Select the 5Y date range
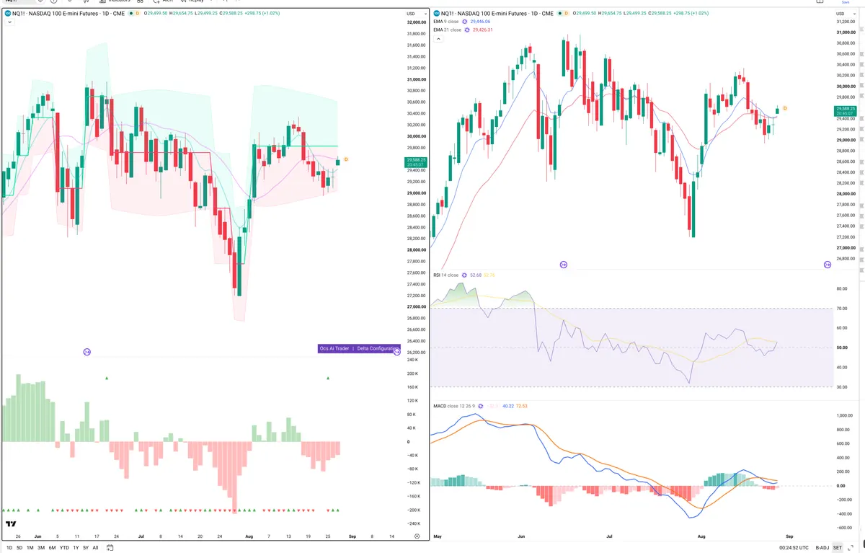The image size is (865, 553). coord(86,548)
